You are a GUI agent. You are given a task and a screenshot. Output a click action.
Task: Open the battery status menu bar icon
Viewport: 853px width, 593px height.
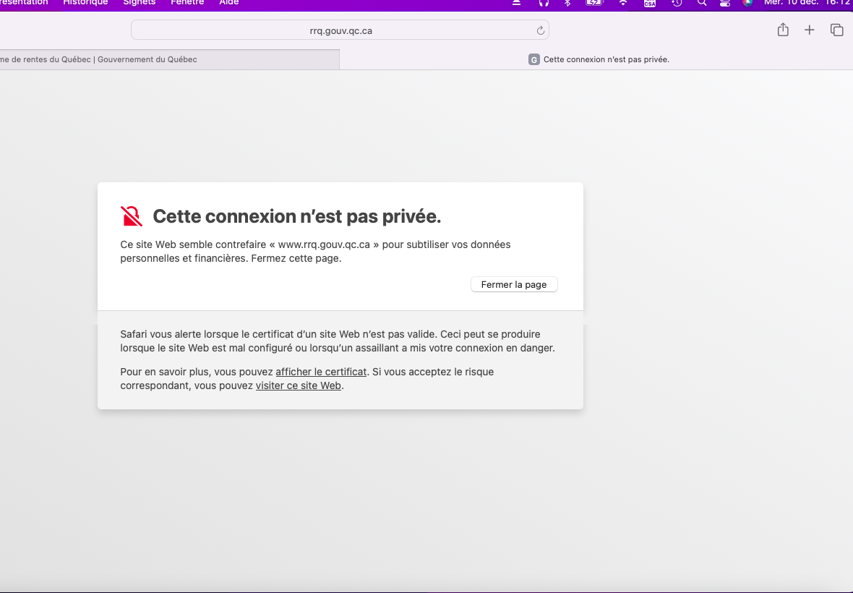595,3
